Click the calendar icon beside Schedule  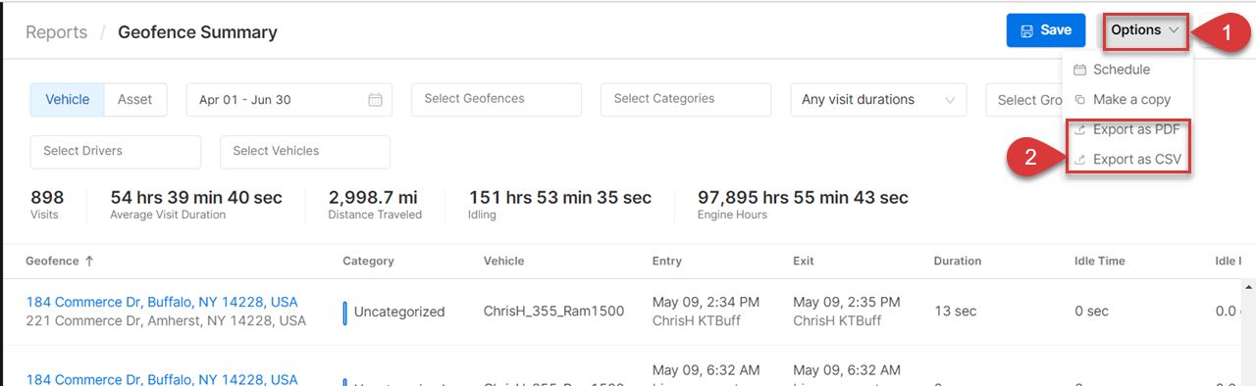pos(1079,70)
